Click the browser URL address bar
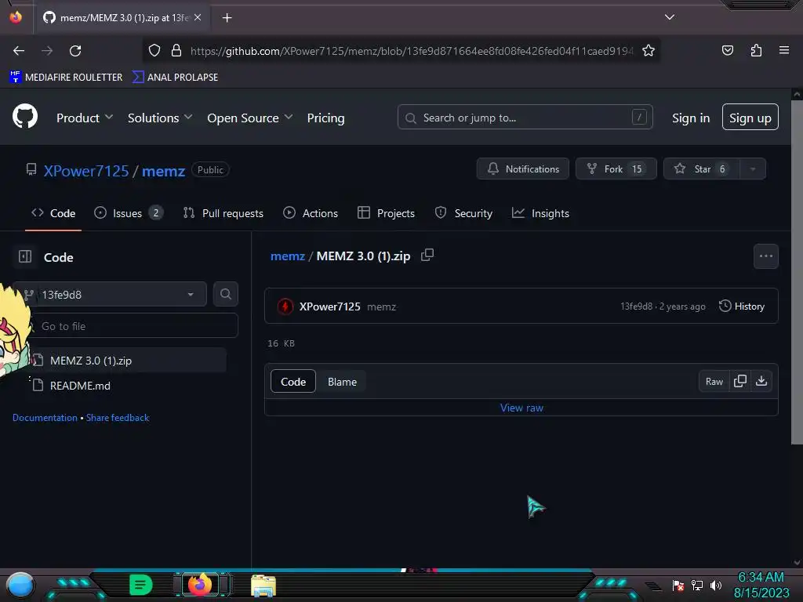 411,51
